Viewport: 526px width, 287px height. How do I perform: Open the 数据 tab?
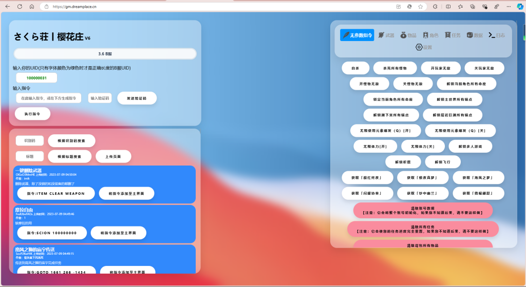point(475,35)
